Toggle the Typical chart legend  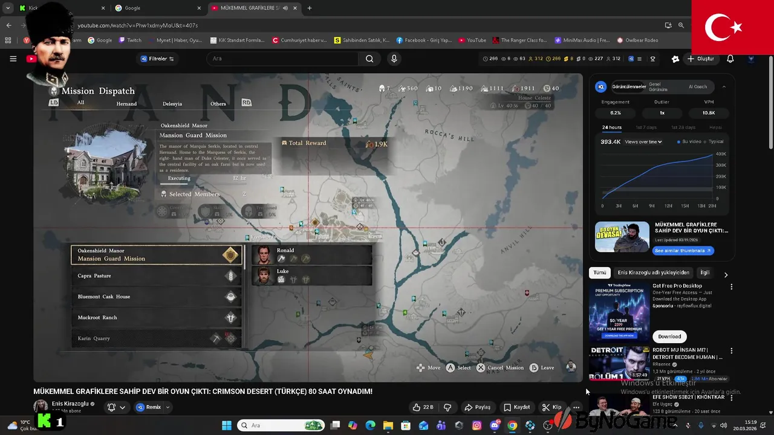coord(714,141)
